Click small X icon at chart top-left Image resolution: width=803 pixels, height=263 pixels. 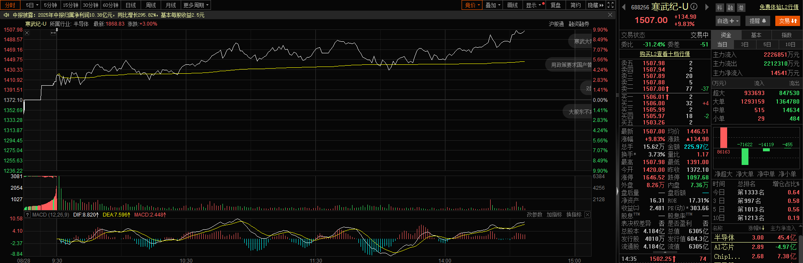click(27, 33)
